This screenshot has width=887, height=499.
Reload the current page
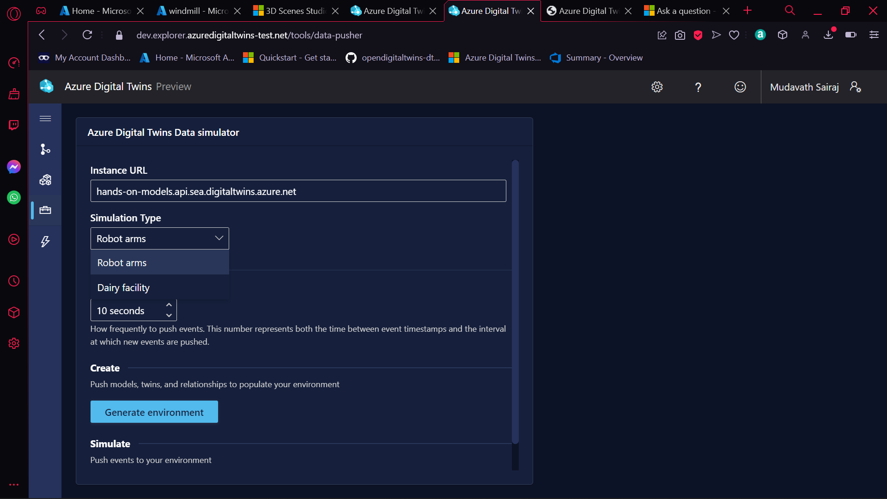[87, 35]
